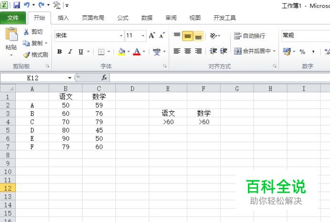Expand the 合并后居中 dropdown arrow
Viewport: 330px width, 222px height.
click(274, 51)
